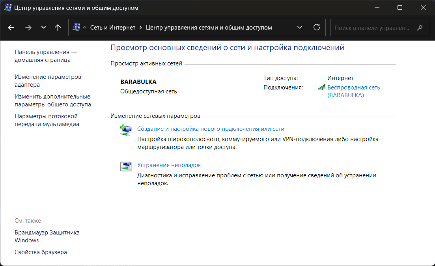435x266 pixels.
Task: Open "Брандмауэр Защитника Windows" link
Action: (x=47, y=236)
